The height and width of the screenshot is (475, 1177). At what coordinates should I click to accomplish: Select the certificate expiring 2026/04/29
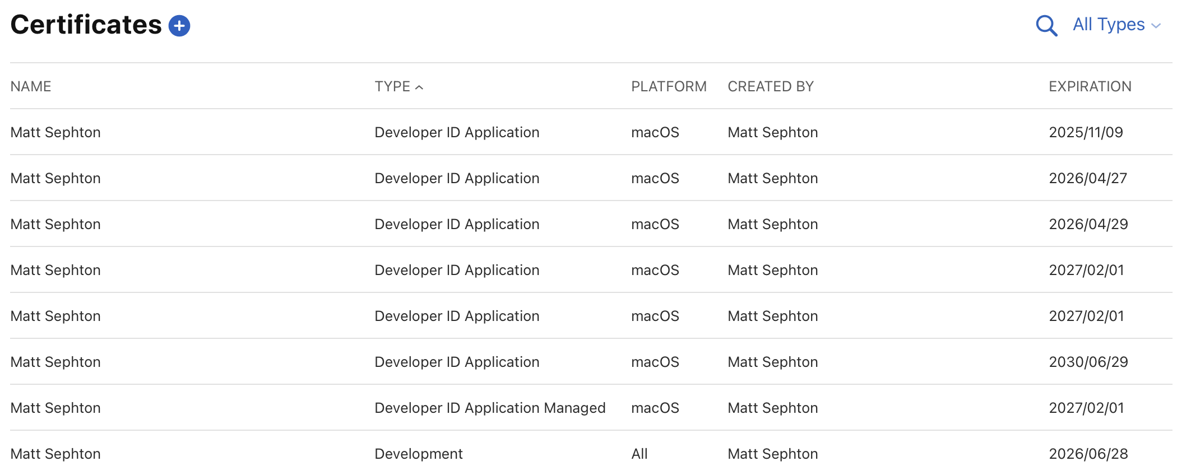[x=55, y=224]
